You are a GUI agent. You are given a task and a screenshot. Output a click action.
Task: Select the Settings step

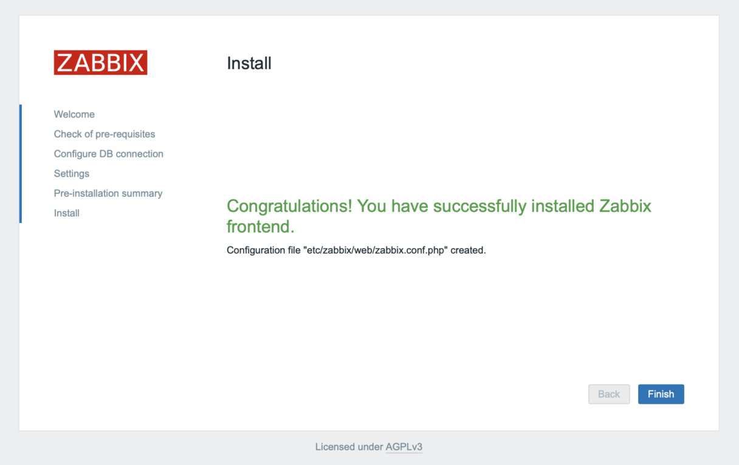point(71,173)
